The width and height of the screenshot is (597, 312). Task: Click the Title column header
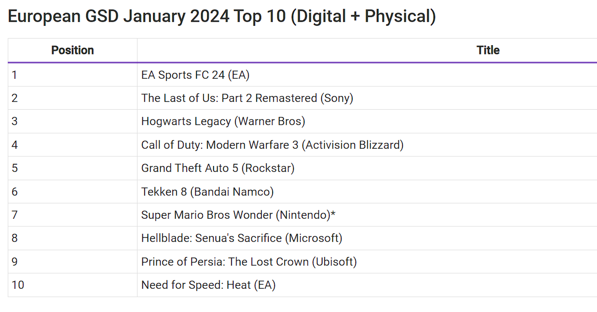488,50
